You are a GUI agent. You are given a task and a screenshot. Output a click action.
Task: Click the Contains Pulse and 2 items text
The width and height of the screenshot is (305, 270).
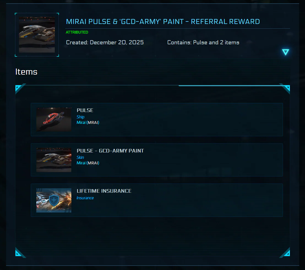[203, 42]
